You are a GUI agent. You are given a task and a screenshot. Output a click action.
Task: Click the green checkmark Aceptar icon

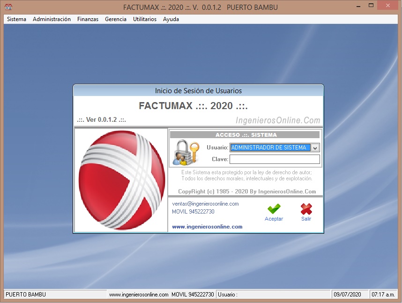[x=274, y=209]
